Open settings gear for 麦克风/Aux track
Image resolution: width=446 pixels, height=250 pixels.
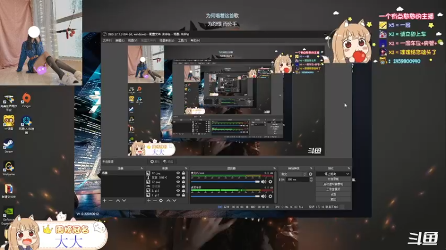[270, 182]
